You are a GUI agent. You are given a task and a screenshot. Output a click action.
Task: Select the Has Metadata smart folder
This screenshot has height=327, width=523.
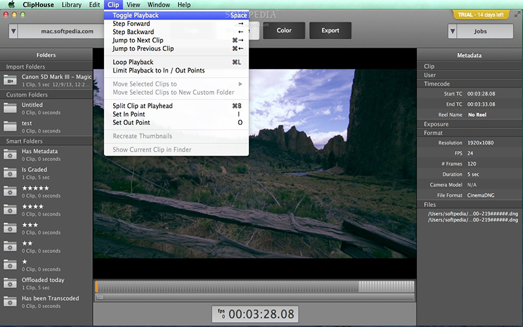coord(46,155)
